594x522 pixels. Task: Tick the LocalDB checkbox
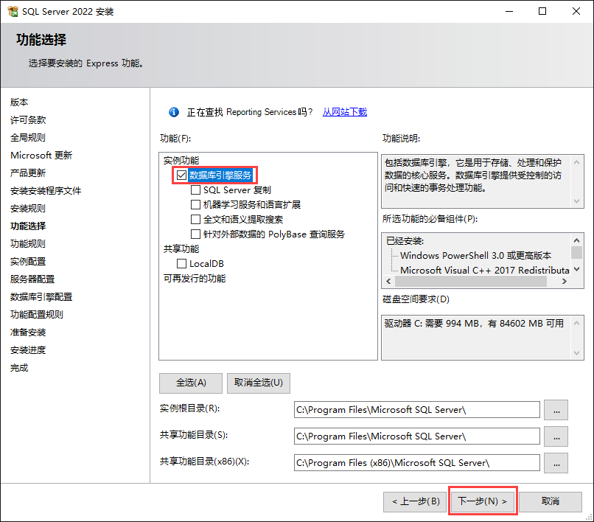181,264
